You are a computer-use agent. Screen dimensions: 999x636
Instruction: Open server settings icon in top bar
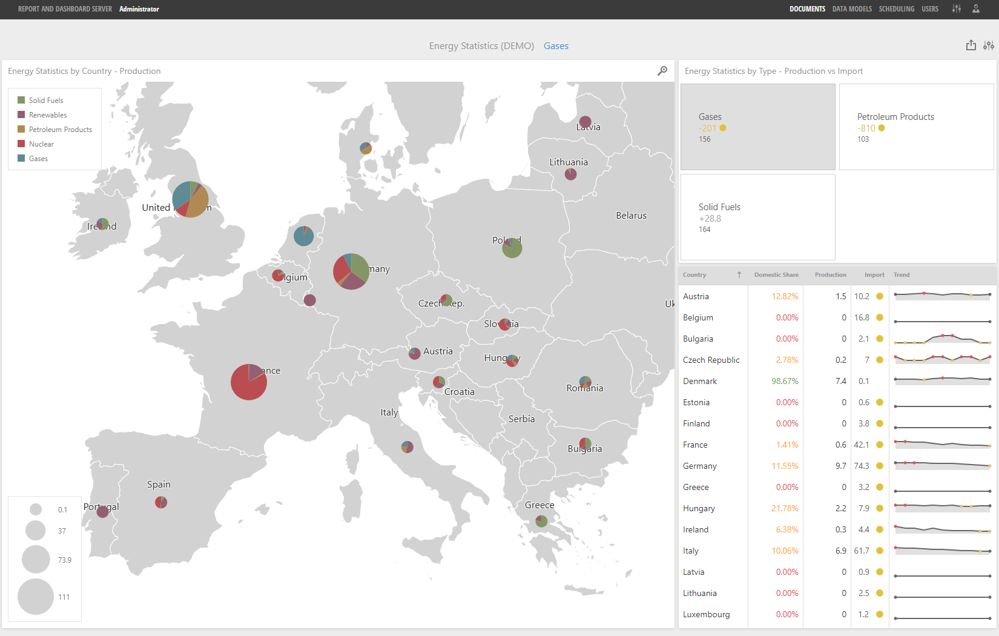tap(957, 8)
